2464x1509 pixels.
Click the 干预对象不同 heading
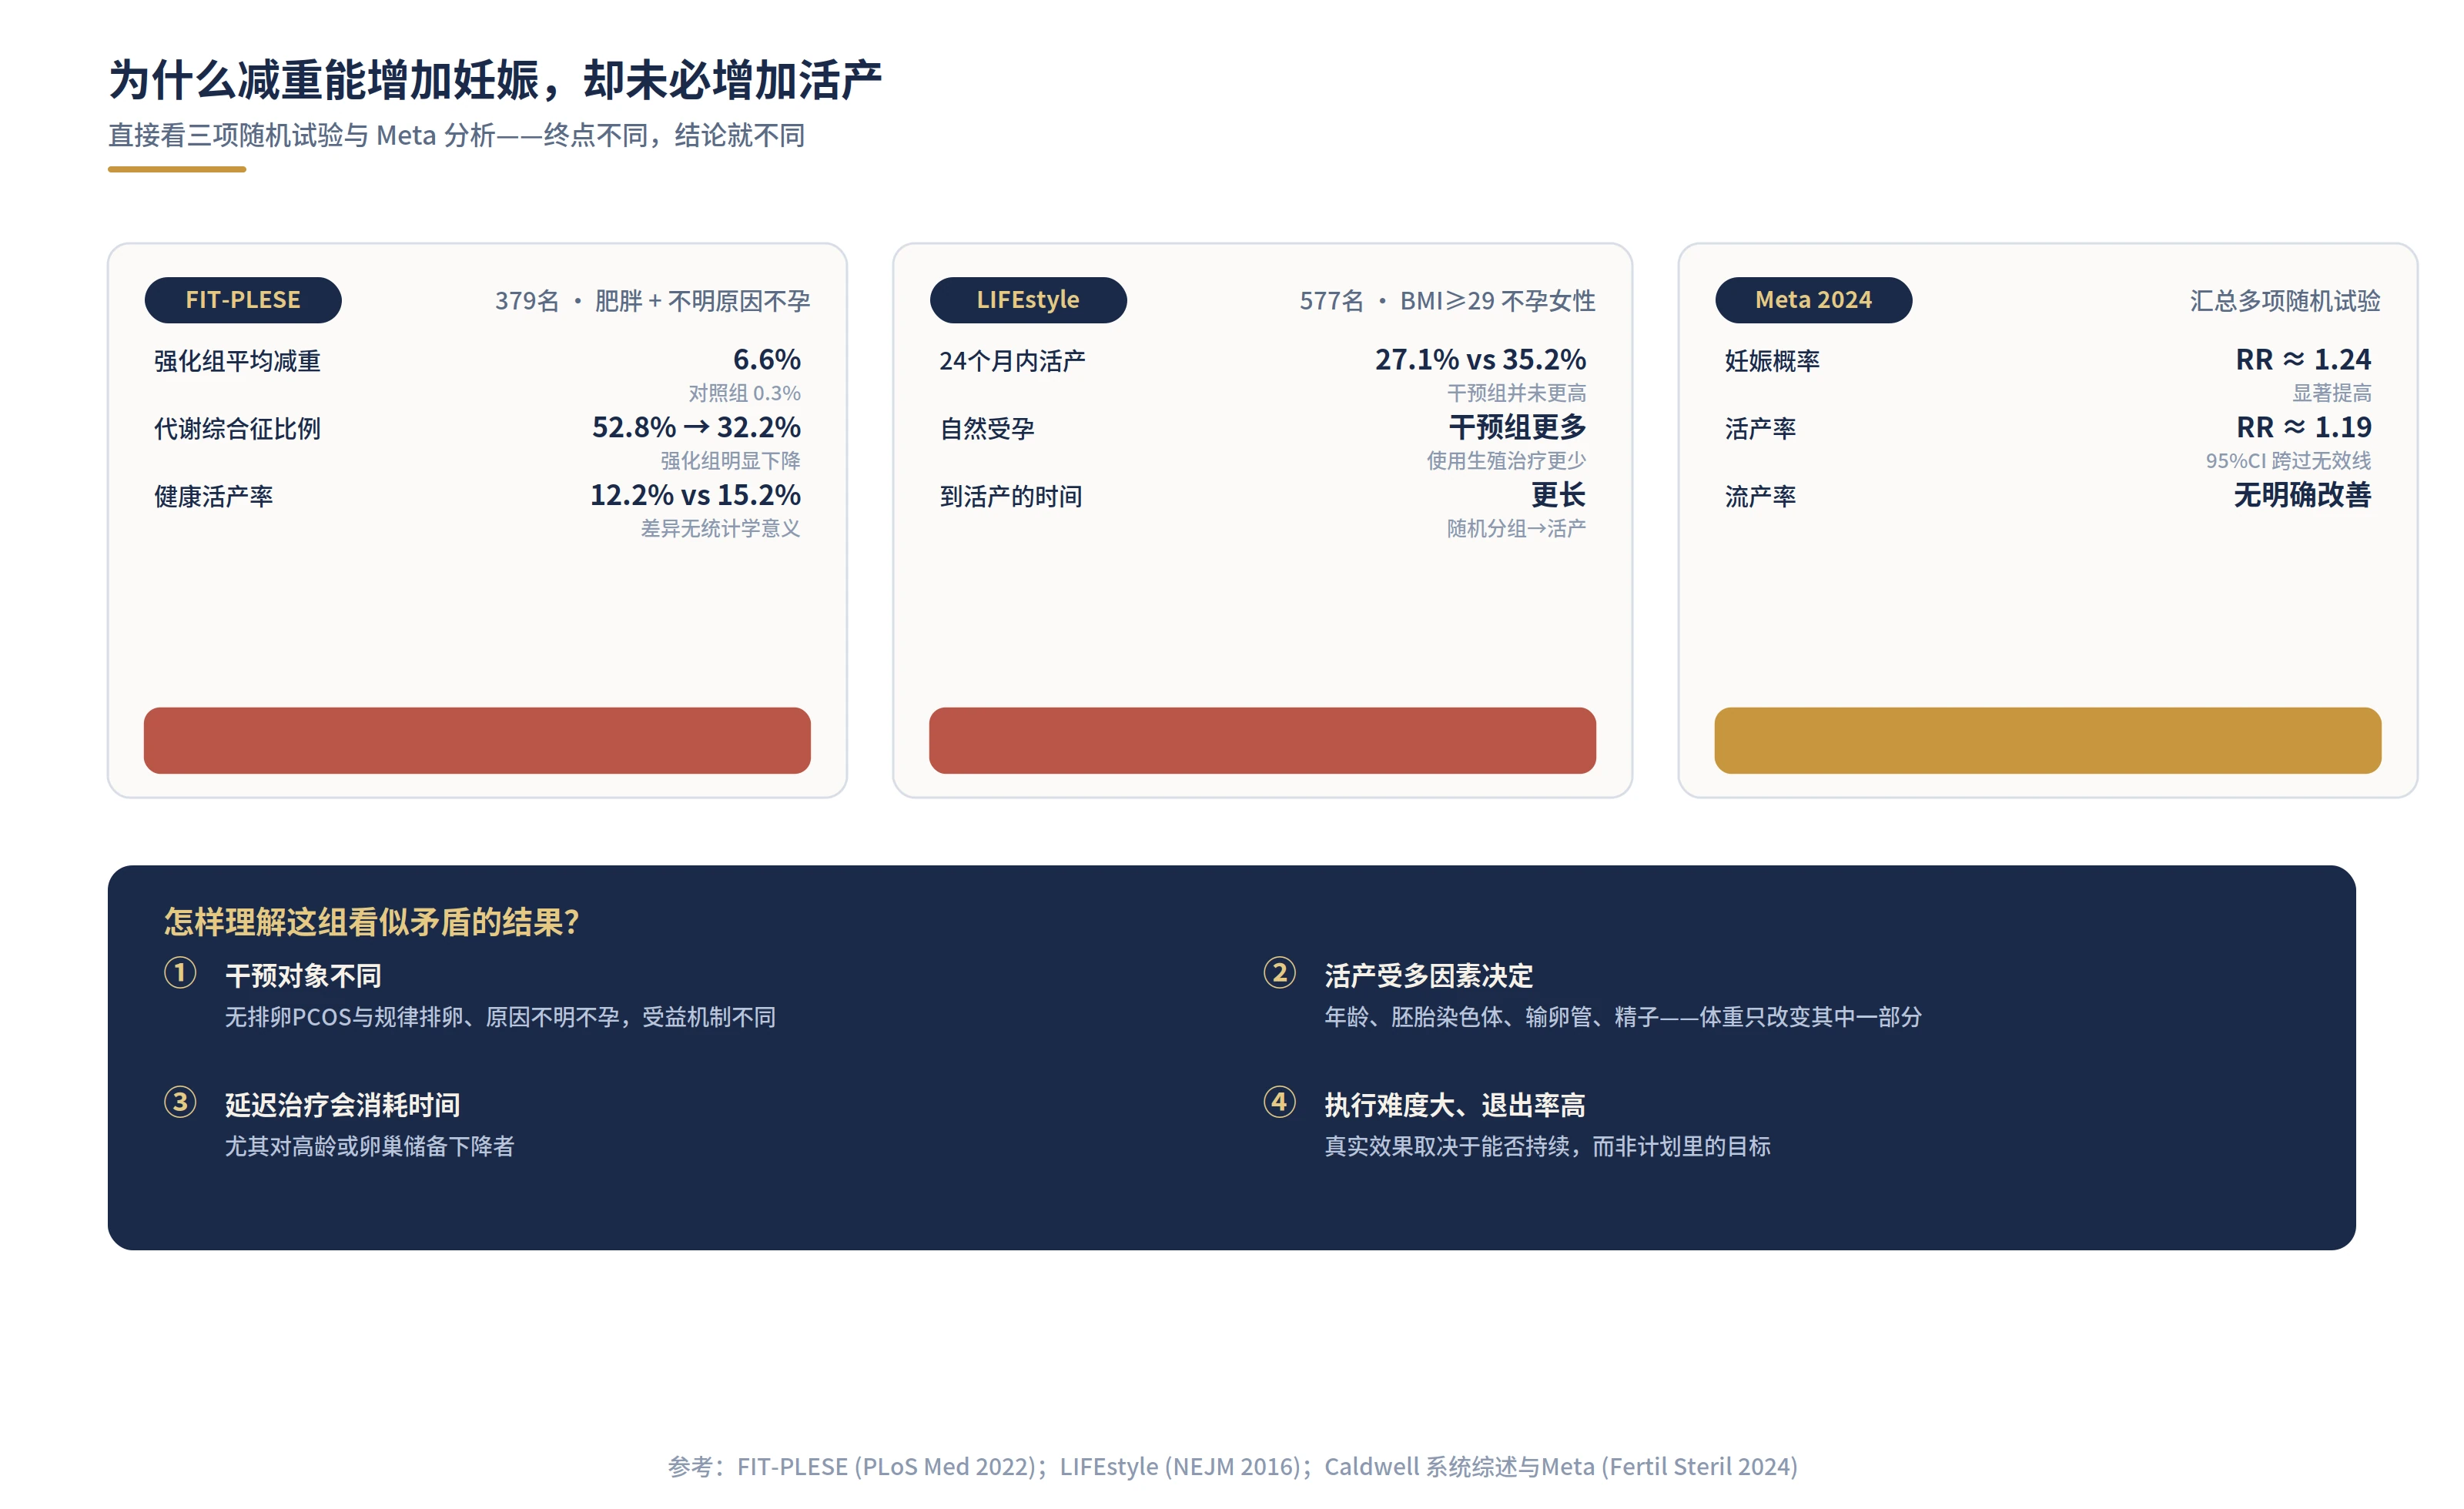click(303, 975)
